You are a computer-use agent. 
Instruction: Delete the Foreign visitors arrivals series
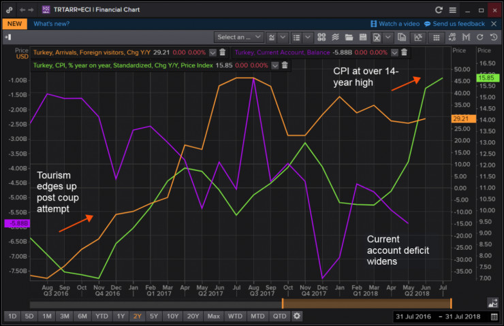point(222,52)
